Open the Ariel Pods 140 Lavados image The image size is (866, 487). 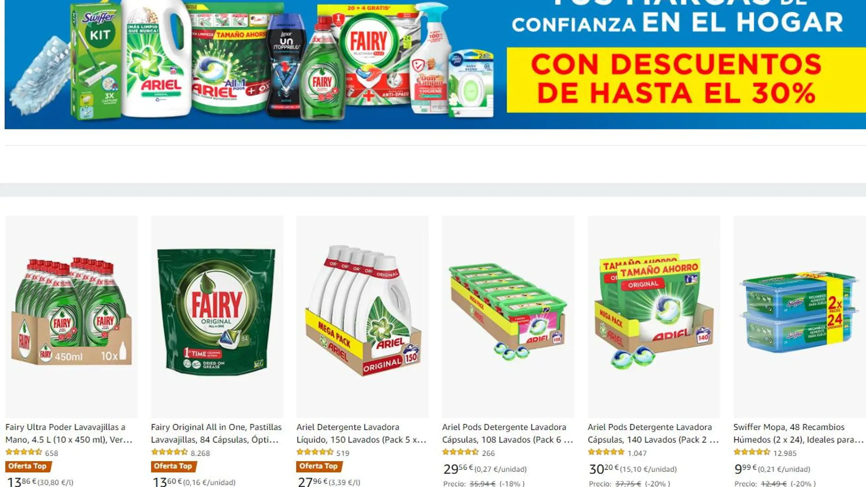pos(654,317)
